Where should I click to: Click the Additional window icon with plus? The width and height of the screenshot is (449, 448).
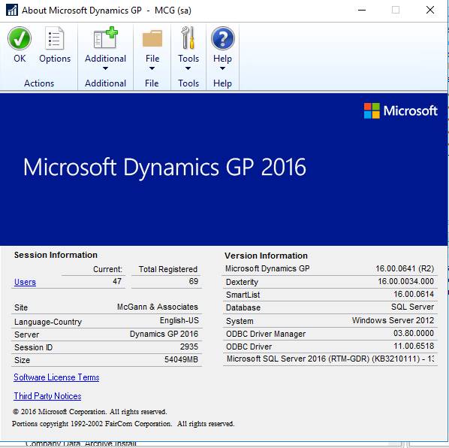pyautogui.click(x=105, y=38)
